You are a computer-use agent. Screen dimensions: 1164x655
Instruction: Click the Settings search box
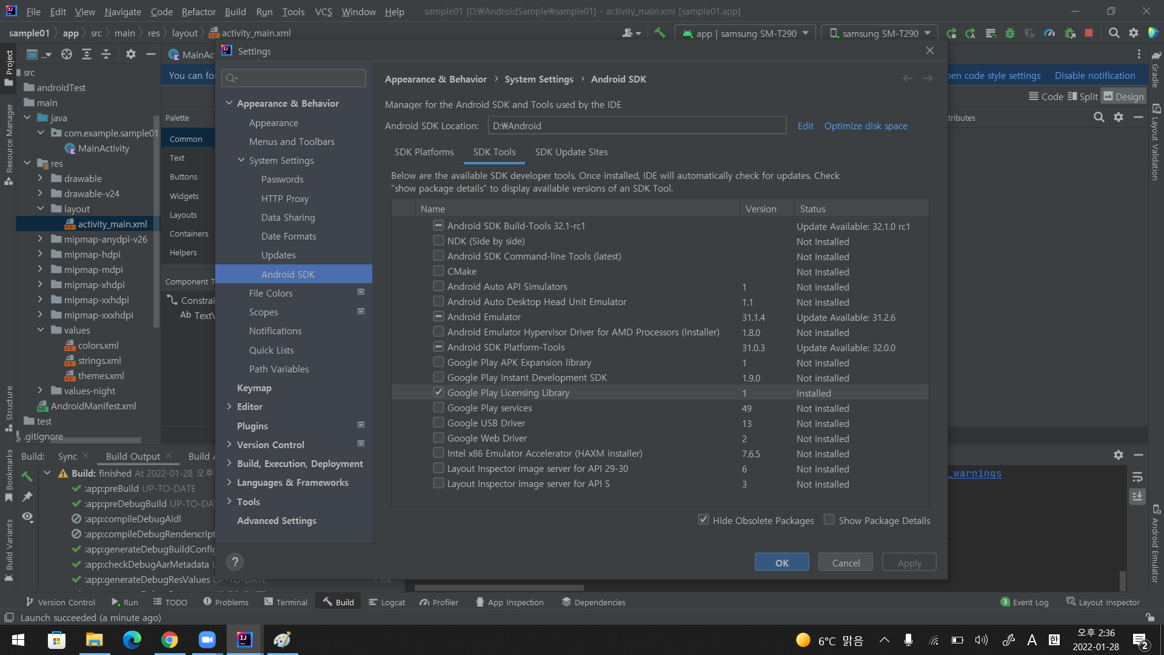point(293,78)
